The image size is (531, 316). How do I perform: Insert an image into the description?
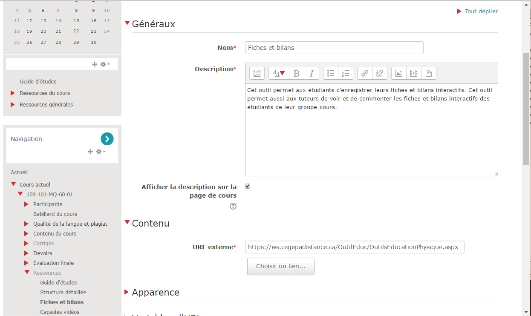point(398,73)
